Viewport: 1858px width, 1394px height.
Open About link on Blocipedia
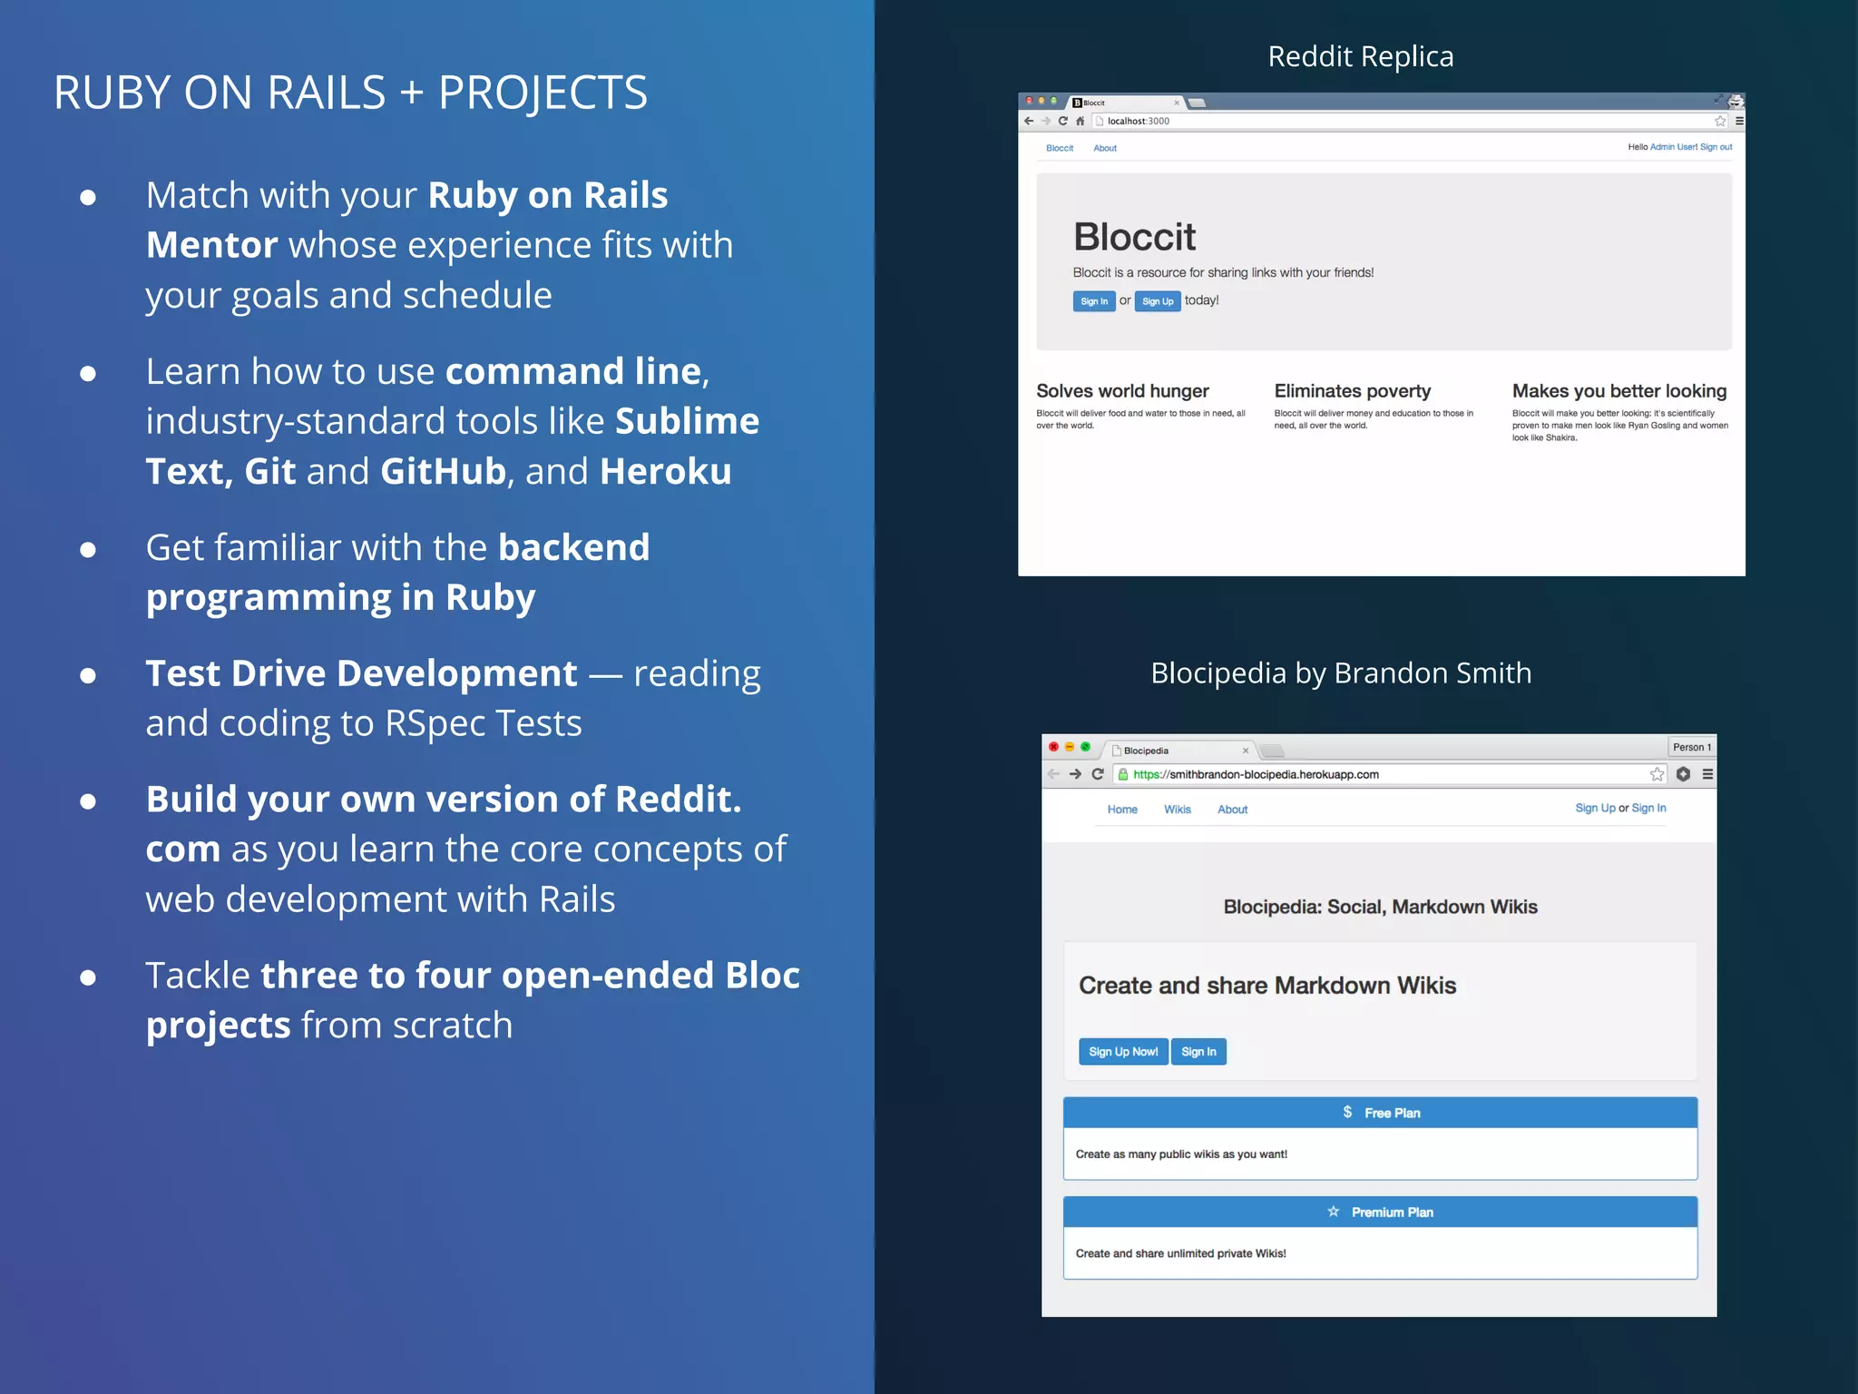tap(1233, 810)
